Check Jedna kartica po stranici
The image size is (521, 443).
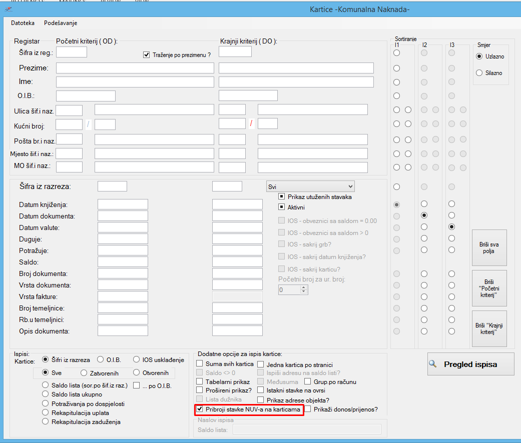click(x=261, y=364)
